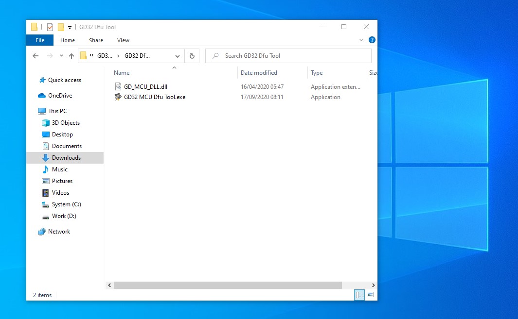Click the 17/09/2020 08:11 date cell
This screenshot has height=319, width=518.
[262, 97]
